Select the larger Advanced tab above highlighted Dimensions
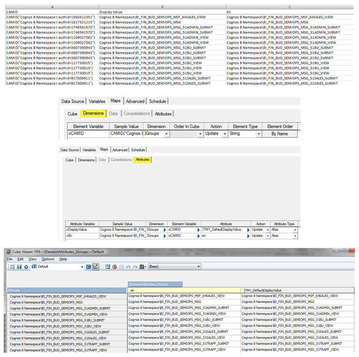The image size is (359, 357). coord(135,101)
